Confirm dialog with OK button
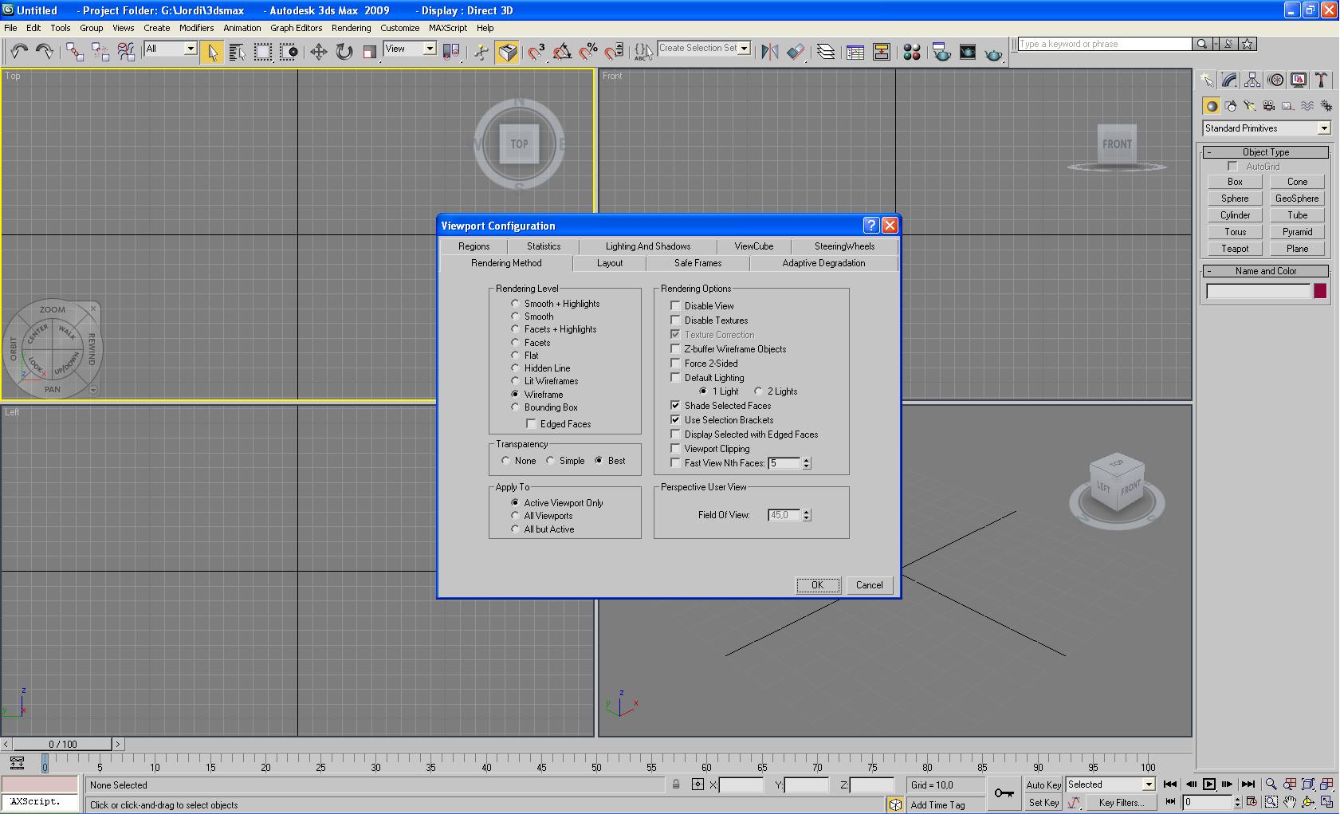 pyautogui.click(x=818, y=585)
